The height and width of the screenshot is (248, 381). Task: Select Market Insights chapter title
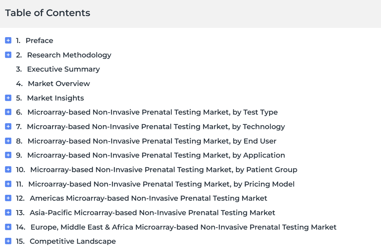pos(55,98)
